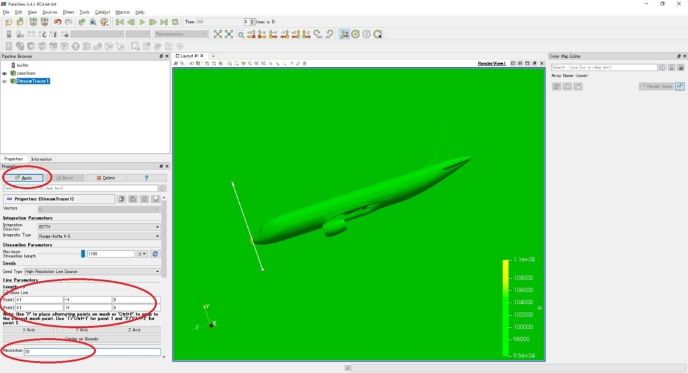Open Seed Type dropdown
The image size is (688, 373).
(x=92, y=272)
